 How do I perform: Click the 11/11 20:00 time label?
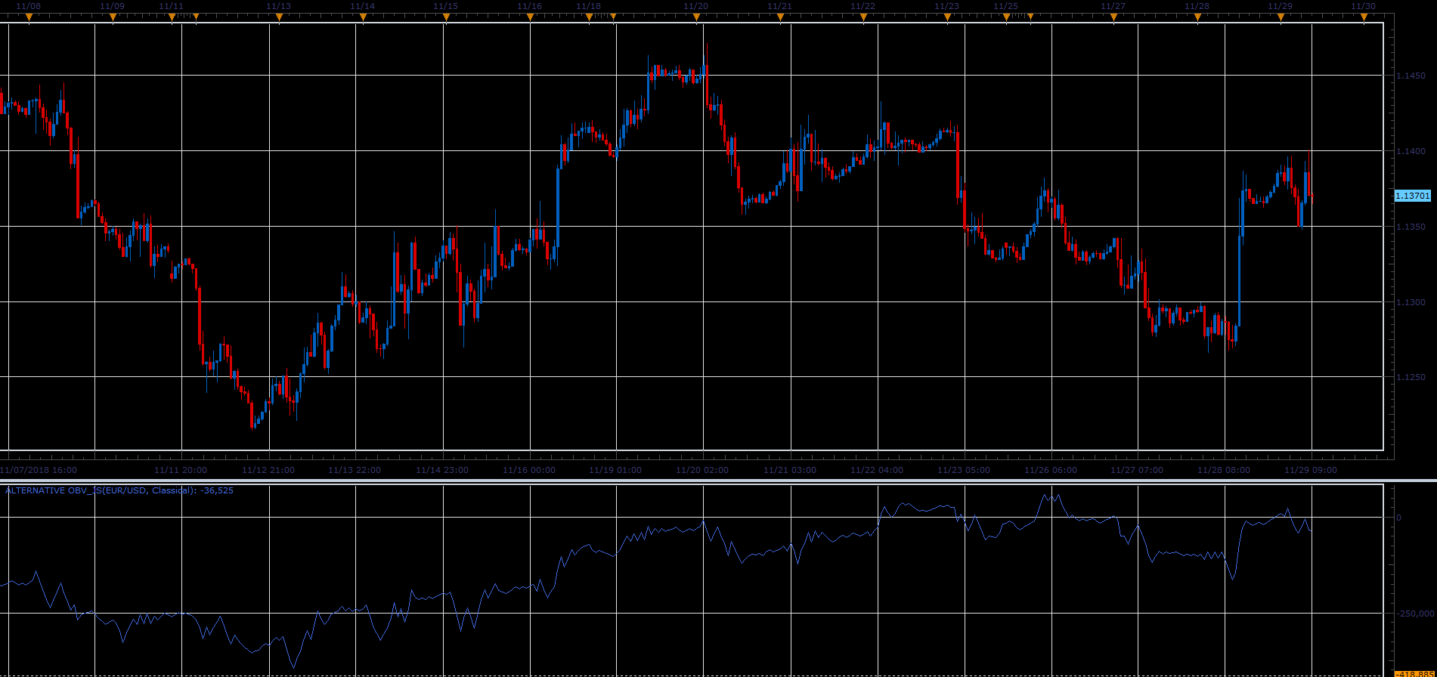click(181, 470)
